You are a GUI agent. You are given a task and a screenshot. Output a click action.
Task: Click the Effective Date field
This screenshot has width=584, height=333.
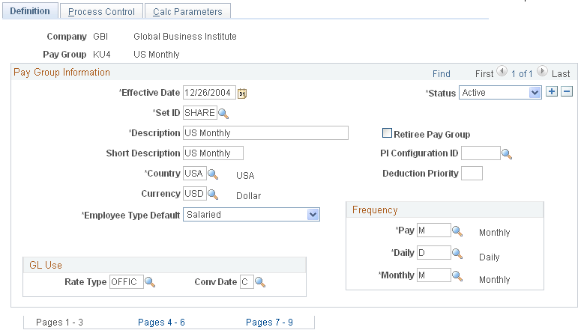[209, 93]
